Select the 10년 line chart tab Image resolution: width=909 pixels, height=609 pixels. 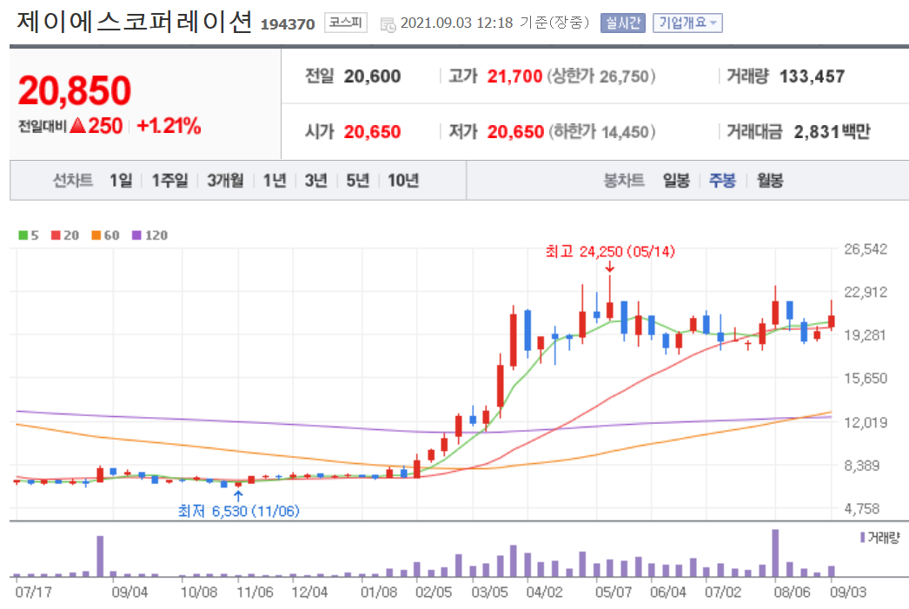[403, 181]
